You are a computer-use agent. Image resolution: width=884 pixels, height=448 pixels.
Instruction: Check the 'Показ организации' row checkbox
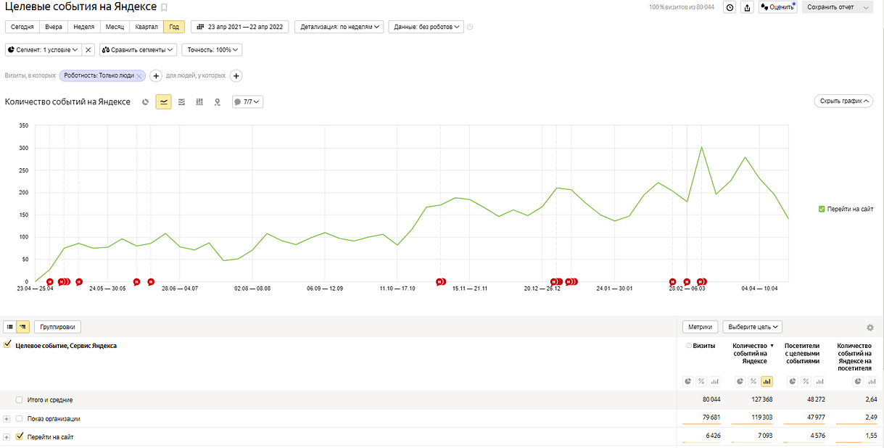(20, 419)
